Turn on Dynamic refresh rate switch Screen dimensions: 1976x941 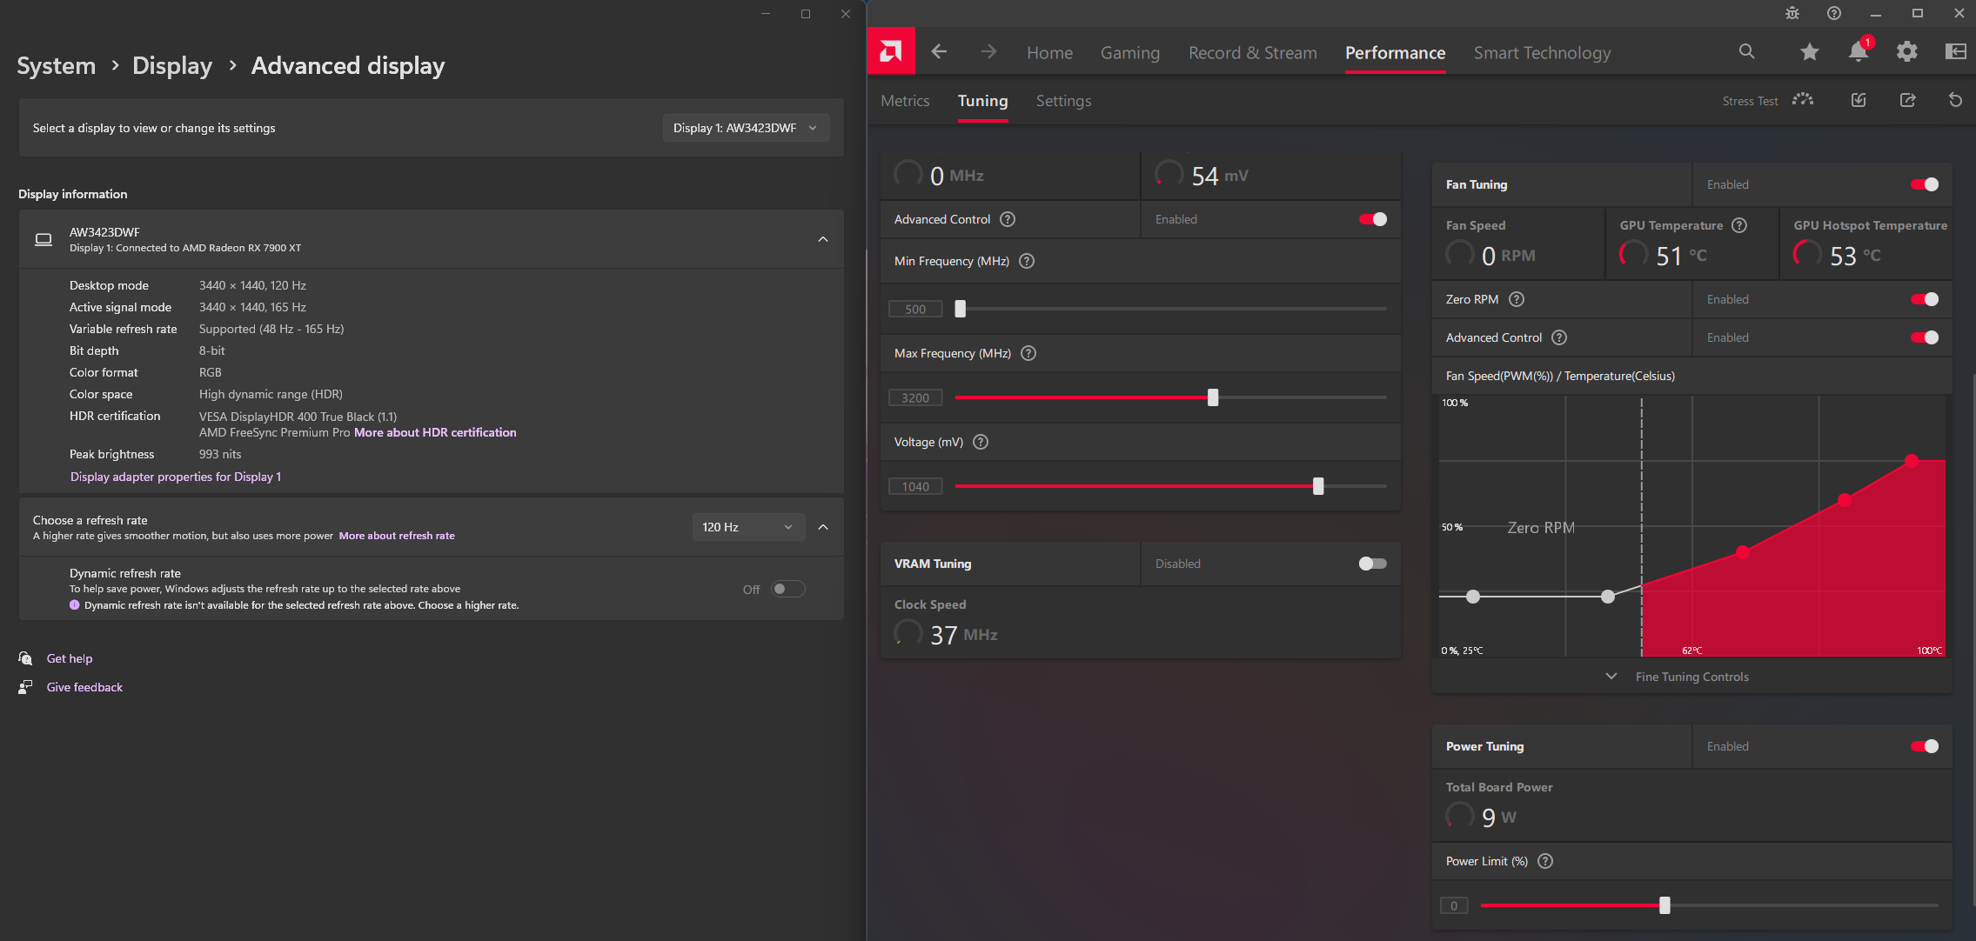[787, 589]
